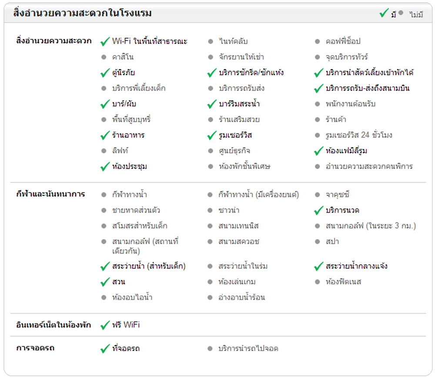
Task: Click the checkmark icon for ร้านอาหาร
Action: point(105,135)
